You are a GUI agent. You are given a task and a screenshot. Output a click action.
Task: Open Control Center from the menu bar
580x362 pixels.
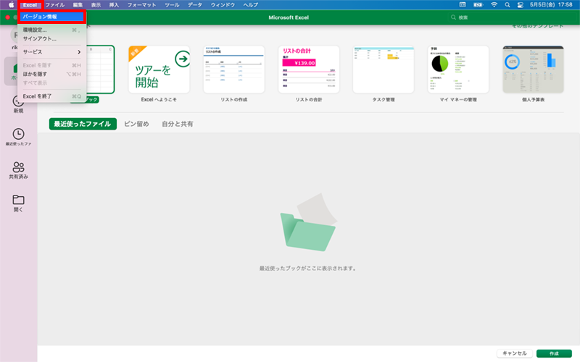520,5
